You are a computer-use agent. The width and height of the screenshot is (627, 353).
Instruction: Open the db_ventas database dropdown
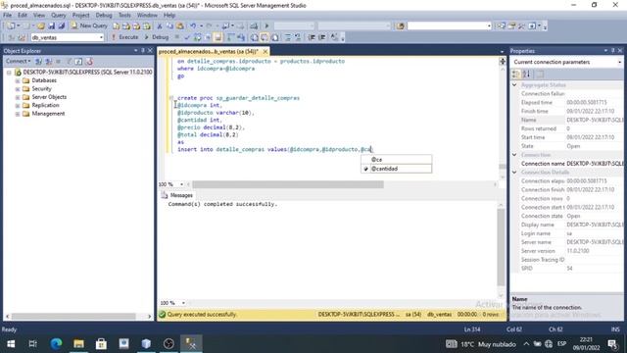[x=101, y=37]
